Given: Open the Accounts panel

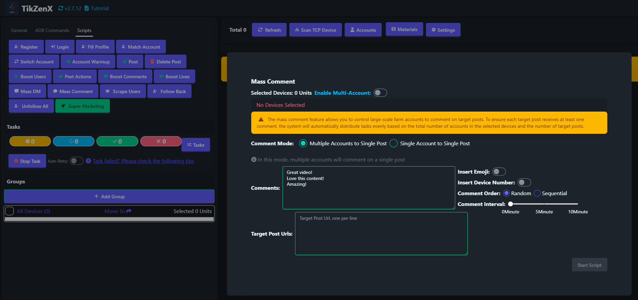Looking at the screenshot, I should pyautogui.click(x=363, y=30).
